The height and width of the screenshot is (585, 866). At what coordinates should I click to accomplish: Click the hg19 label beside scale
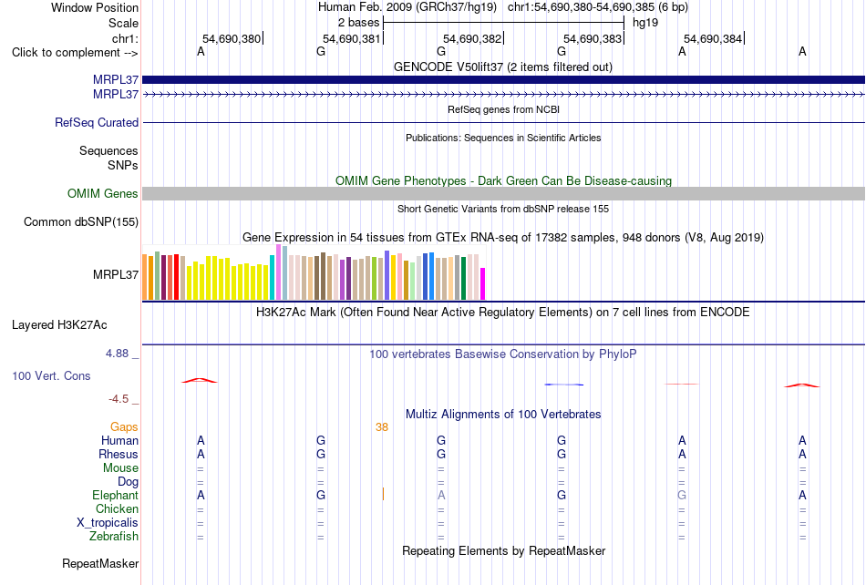(645, 23)
